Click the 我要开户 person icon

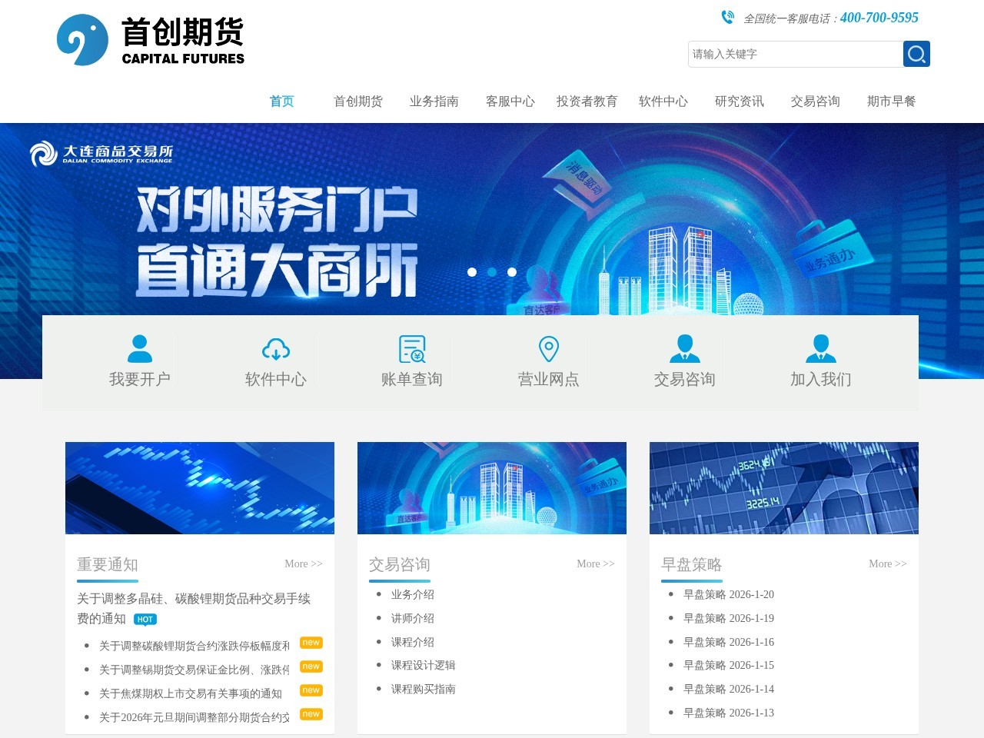(139, 348)
